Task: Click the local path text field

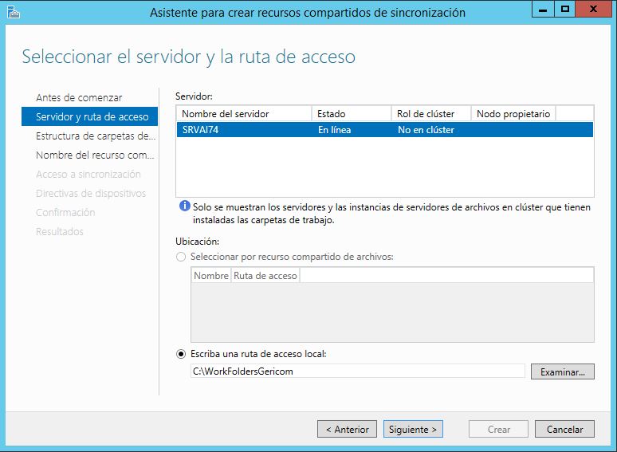Action: coord(357,371)
